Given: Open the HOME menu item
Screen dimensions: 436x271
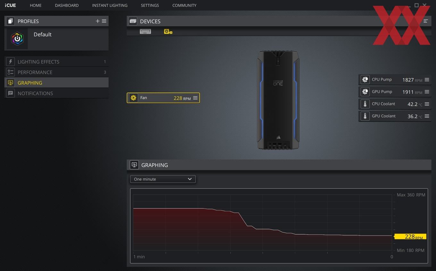Looking at the screenshot, I should pyautogui.click(x=36, y=5).
